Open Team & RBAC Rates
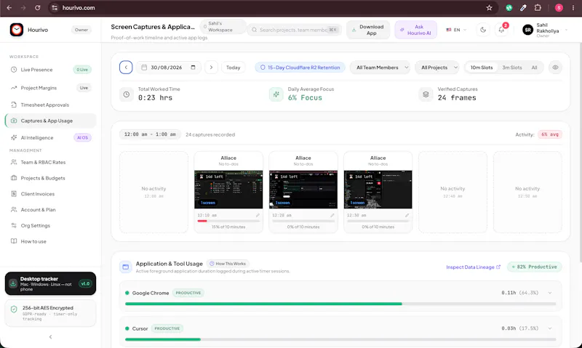The height and width of the screenshot is (348, 582). point(50,162)
